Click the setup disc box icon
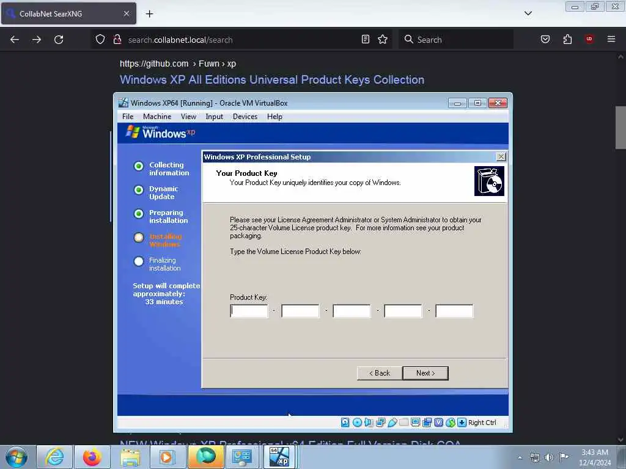The width and height of the screenshot is (626, 469). 489,181
